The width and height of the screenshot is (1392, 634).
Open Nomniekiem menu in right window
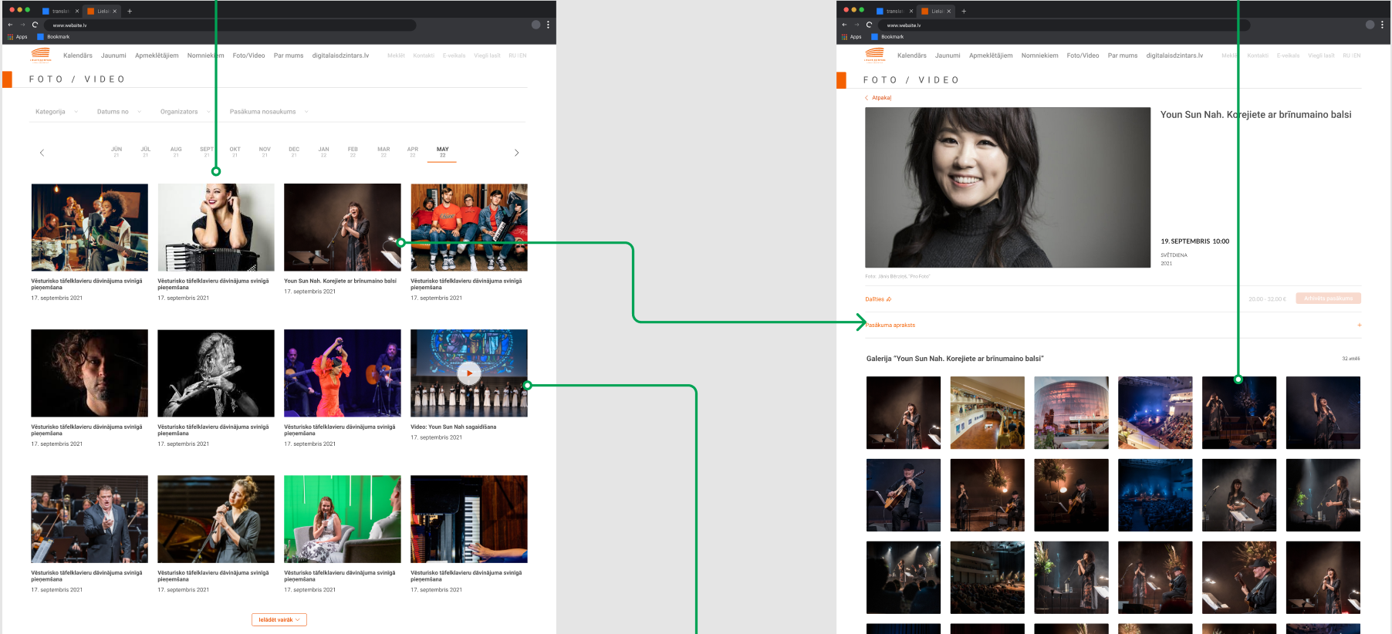click(x=1039, y=56)
